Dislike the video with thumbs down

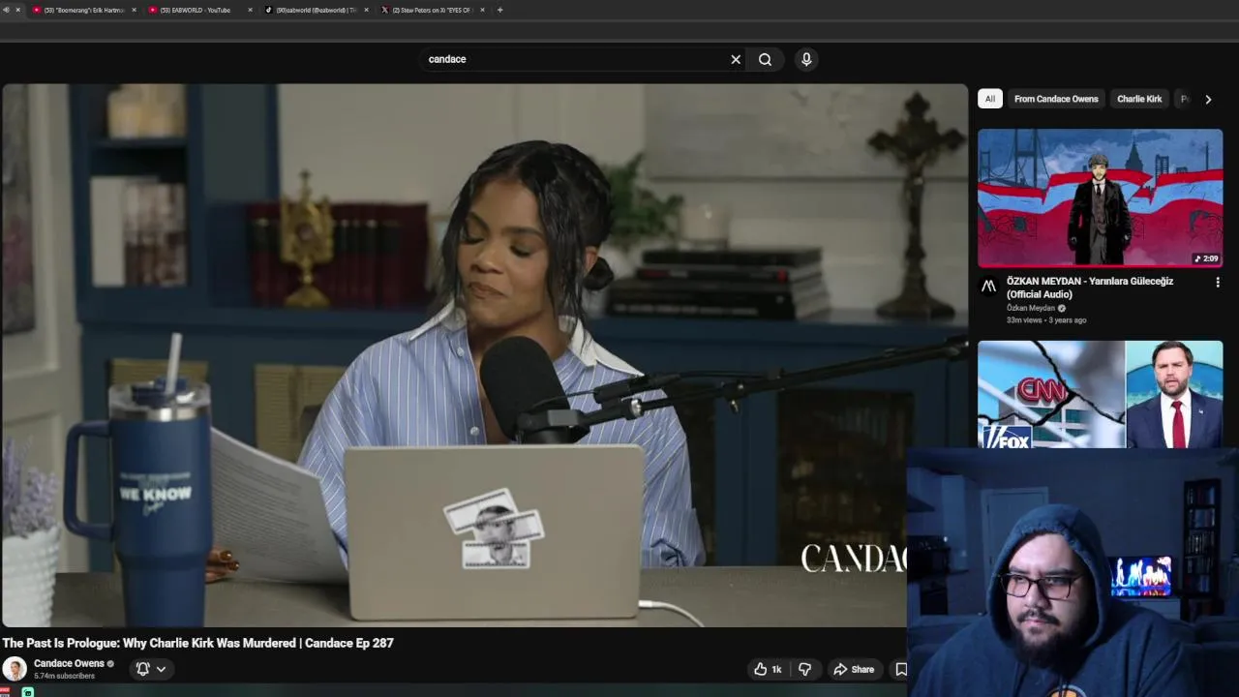click(x=804, y=669)
